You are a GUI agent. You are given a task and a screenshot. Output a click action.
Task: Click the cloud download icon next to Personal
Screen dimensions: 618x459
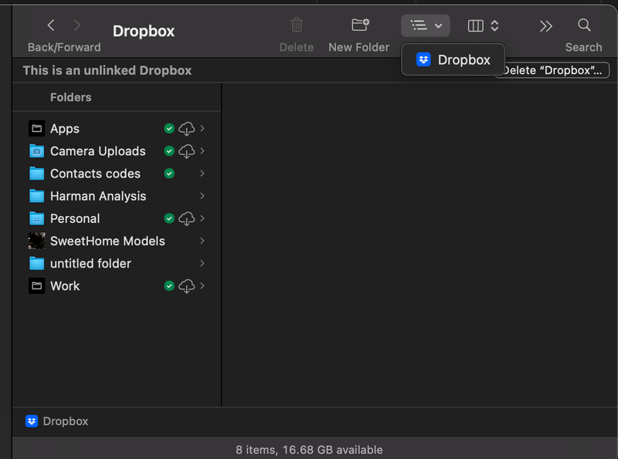tap(186, 218)
